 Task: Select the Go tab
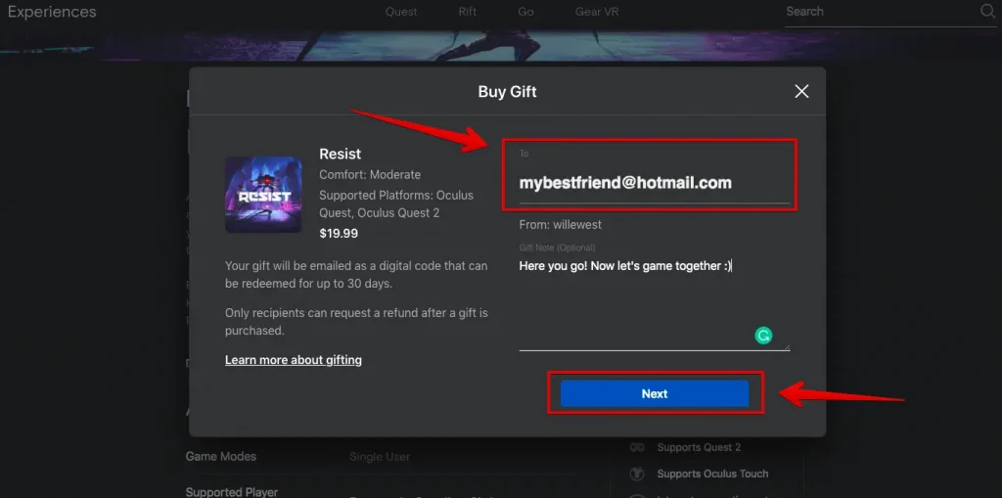pyautogui.click(x=525, y=12)
